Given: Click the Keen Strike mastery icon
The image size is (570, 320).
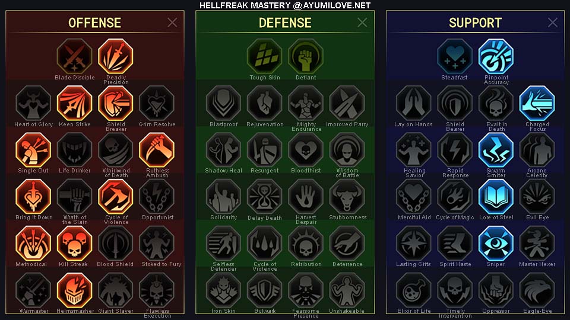Looking at the screenshot, I should (x=75, y=103).
